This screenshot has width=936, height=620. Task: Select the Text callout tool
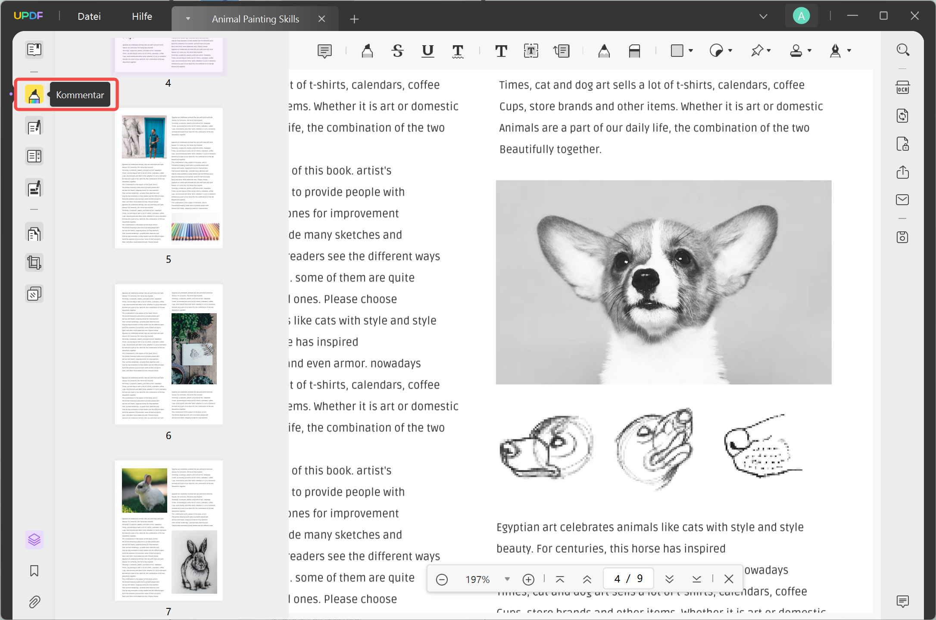pyautogui.click(x=562, y=51)
